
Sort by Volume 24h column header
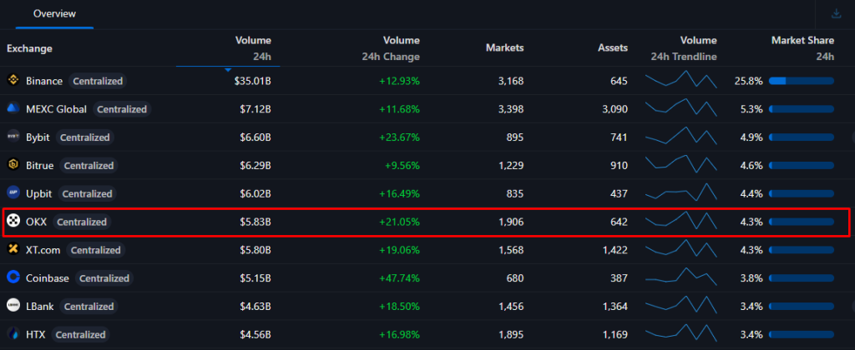252,48
